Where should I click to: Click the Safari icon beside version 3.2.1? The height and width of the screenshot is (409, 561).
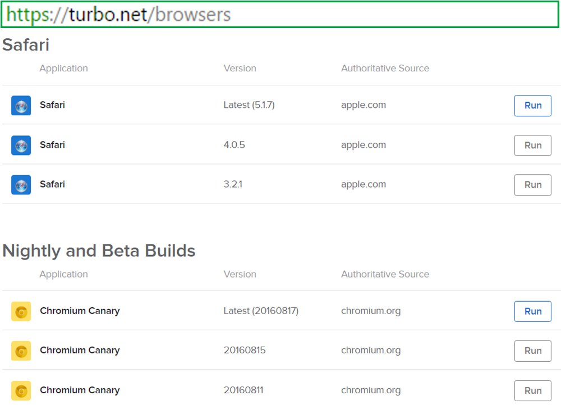(x=21, y=184)
